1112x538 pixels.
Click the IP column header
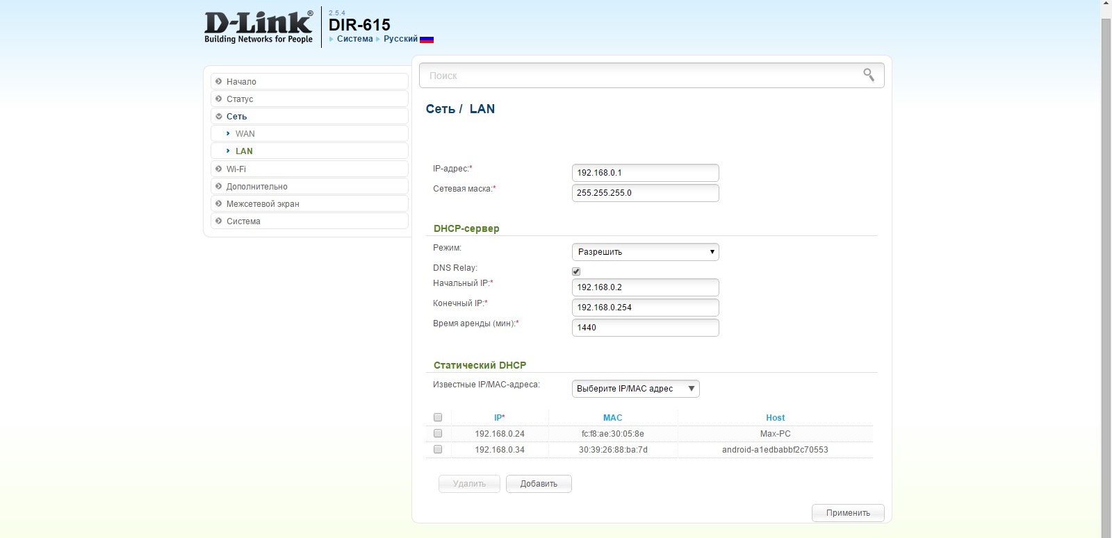click(500, 418)
